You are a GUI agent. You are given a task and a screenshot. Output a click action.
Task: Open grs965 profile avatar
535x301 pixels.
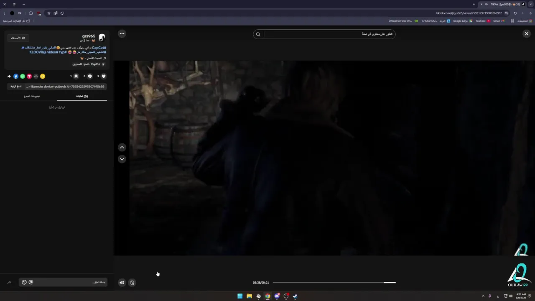pos(102,38)
